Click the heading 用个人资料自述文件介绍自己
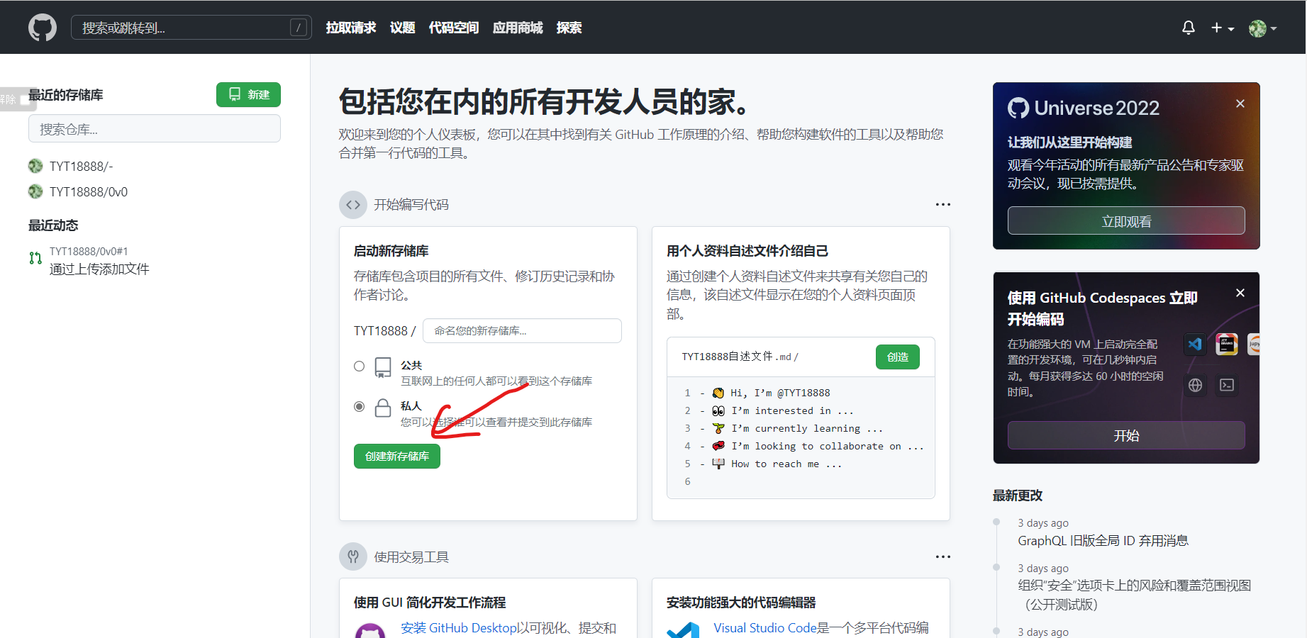This screenshot has width=1307, height=638. [x=747, y=251]
